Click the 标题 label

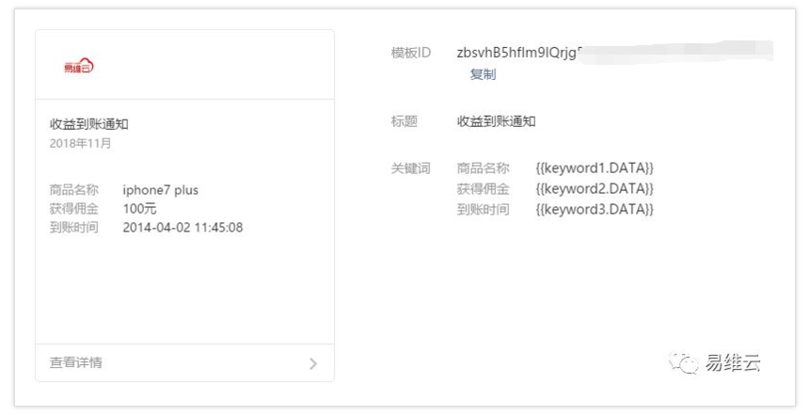coord(404,121)
